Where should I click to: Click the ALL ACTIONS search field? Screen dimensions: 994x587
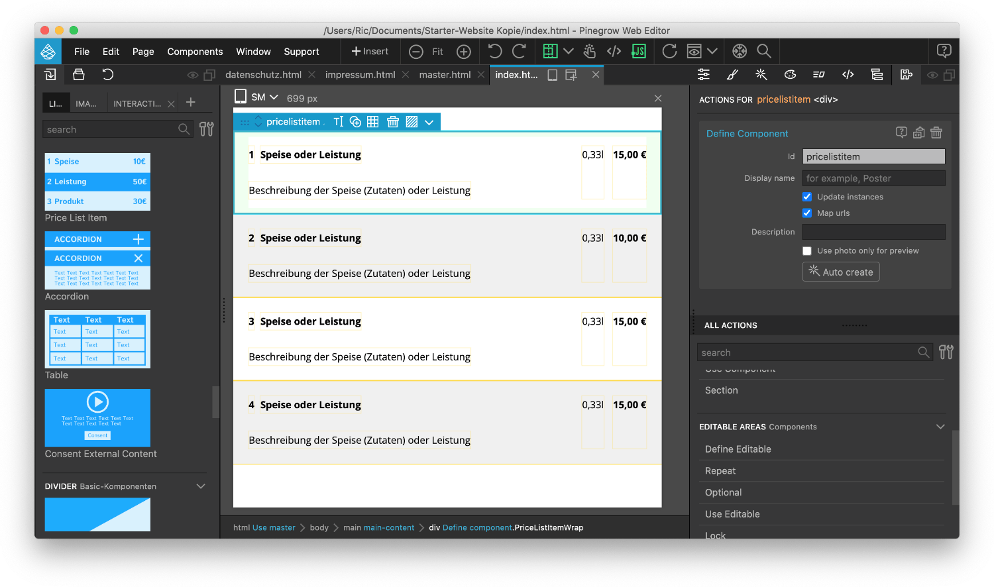pos(815,352)
